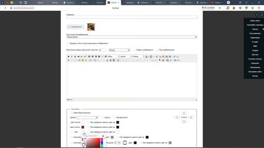The width and height of the screenshot is (264, 148).
Task: Open Users in the side menu
Action: 255,33
